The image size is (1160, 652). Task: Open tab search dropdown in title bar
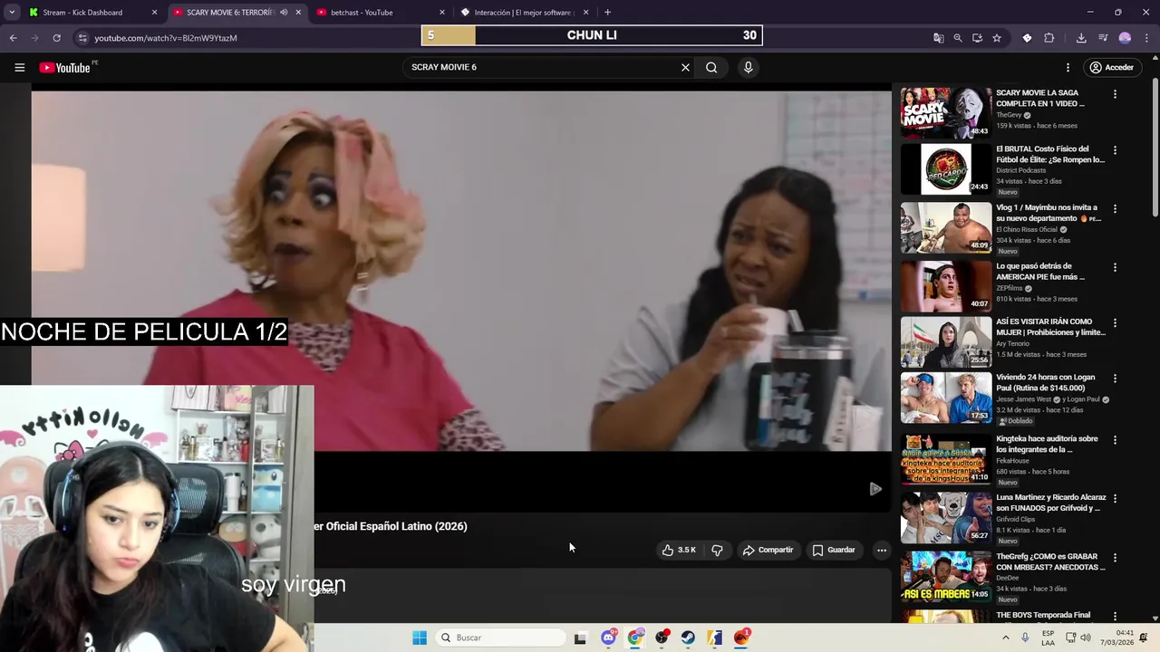pyautogui.click(x=11, y=13)
